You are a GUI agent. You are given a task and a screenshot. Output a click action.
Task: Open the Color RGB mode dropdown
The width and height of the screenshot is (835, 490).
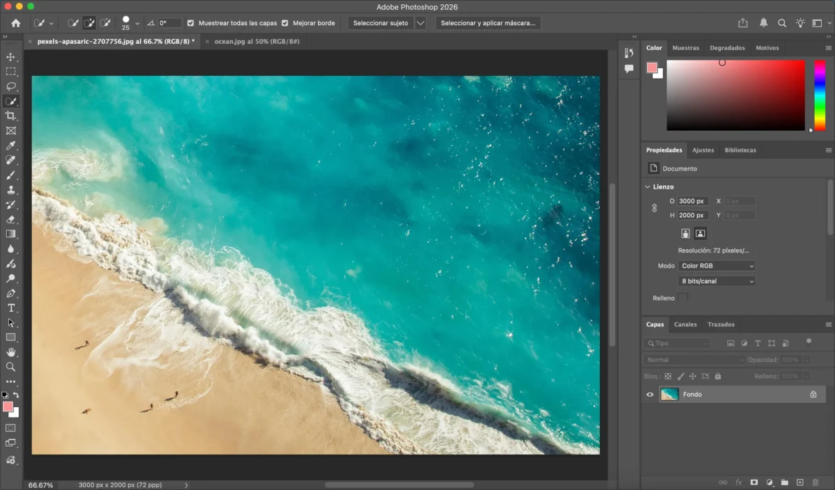pos(717,266)
